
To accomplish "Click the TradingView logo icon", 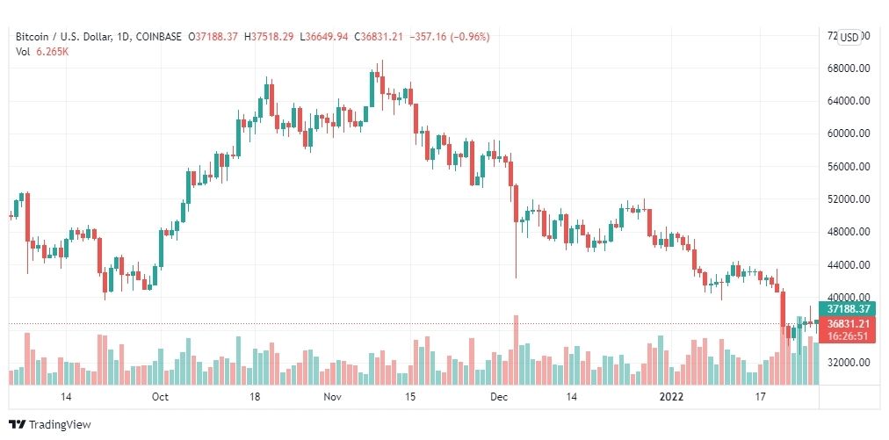I will click(17, 425).
